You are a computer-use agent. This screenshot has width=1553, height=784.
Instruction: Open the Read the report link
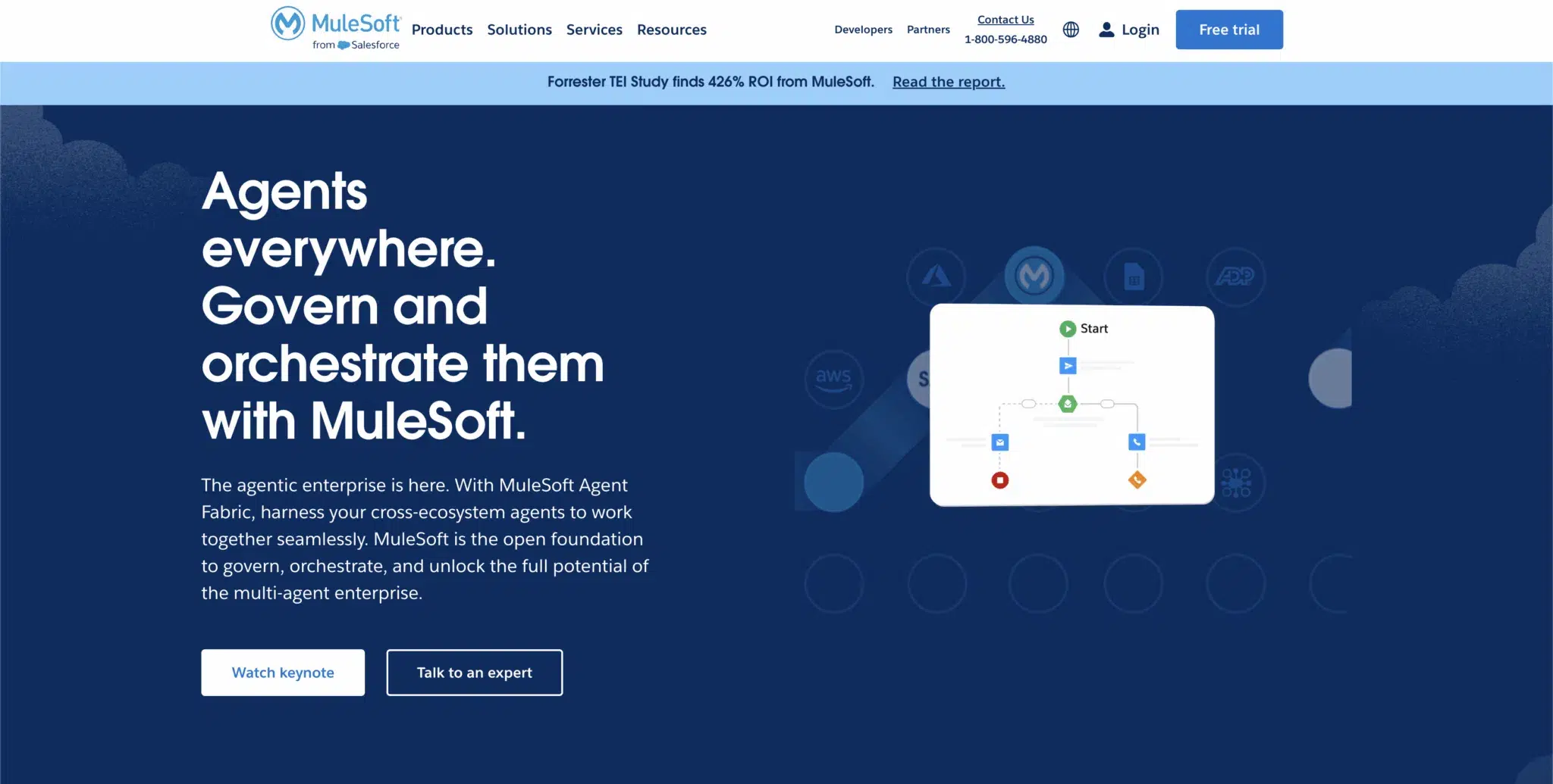(948, 82)
